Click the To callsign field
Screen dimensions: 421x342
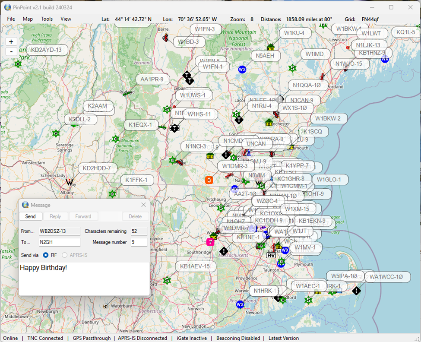60,242
